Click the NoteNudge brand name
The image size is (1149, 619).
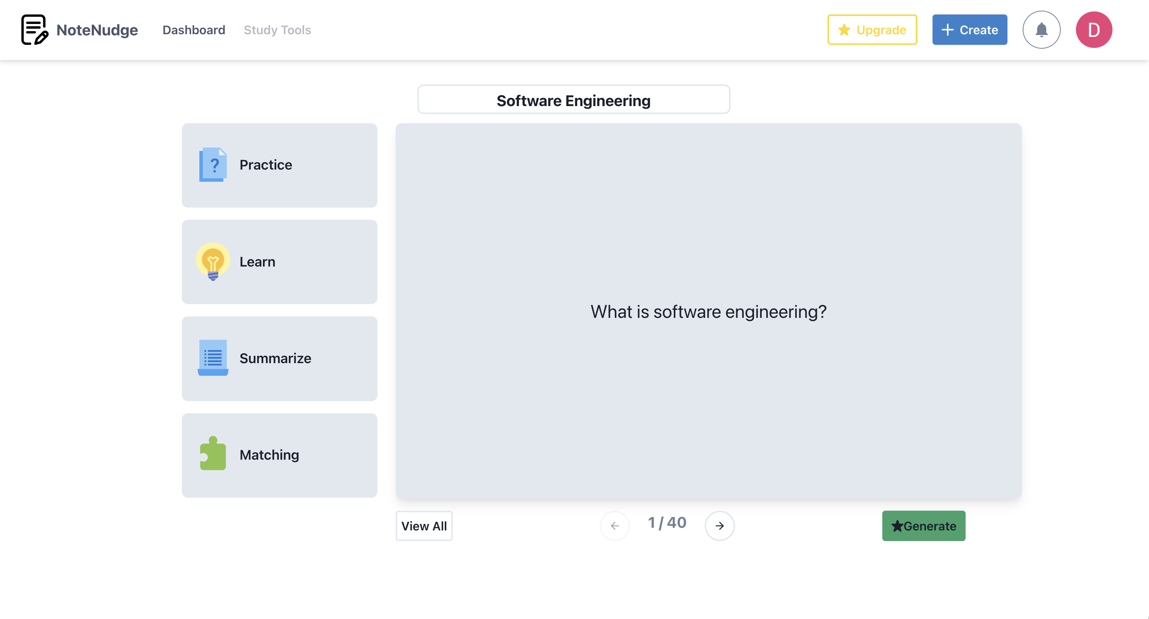(97, 30)
